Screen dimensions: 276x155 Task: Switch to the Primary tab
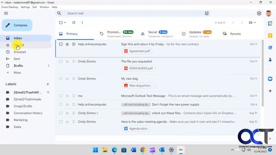tap(76, 34)
